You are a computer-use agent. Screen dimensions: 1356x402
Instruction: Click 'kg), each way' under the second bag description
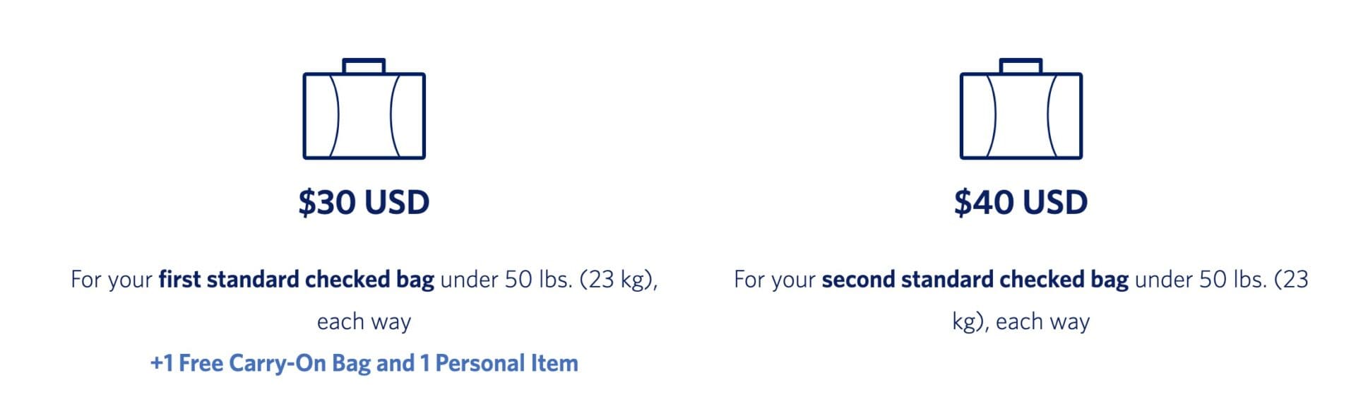(1021, 321)
